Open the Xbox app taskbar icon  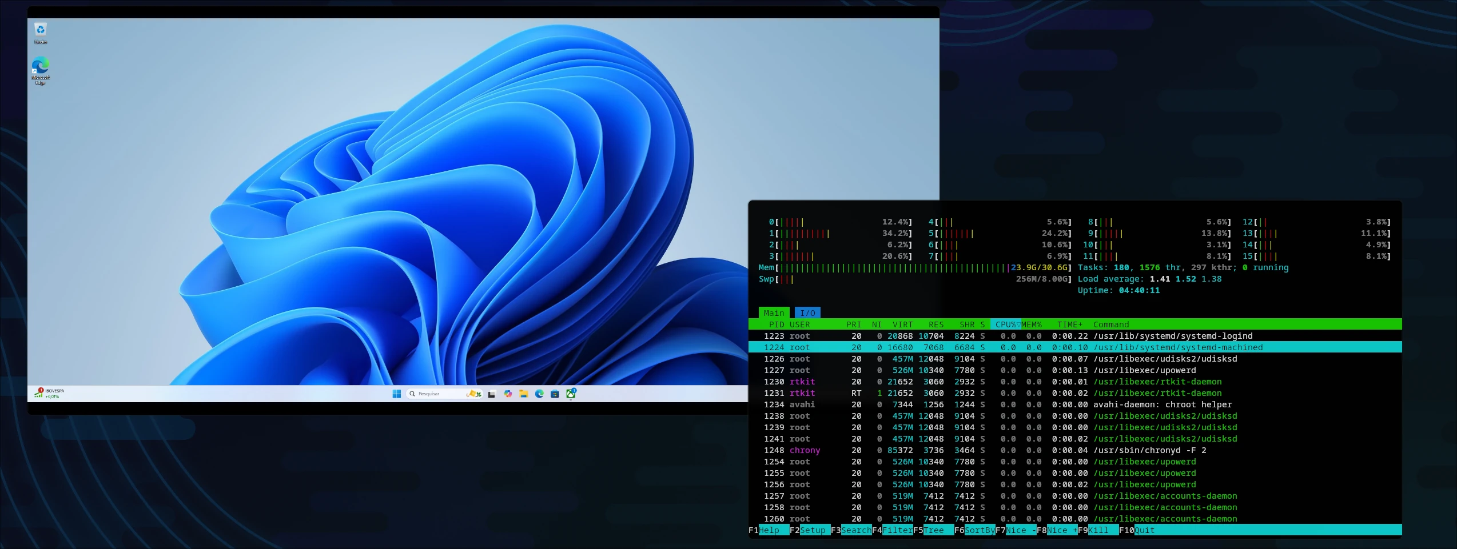point(571,394)
